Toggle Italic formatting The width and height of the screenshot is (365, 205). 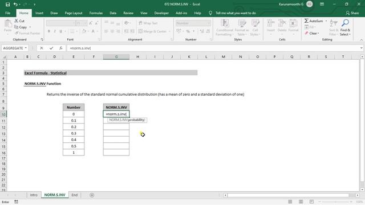point(55,31)
